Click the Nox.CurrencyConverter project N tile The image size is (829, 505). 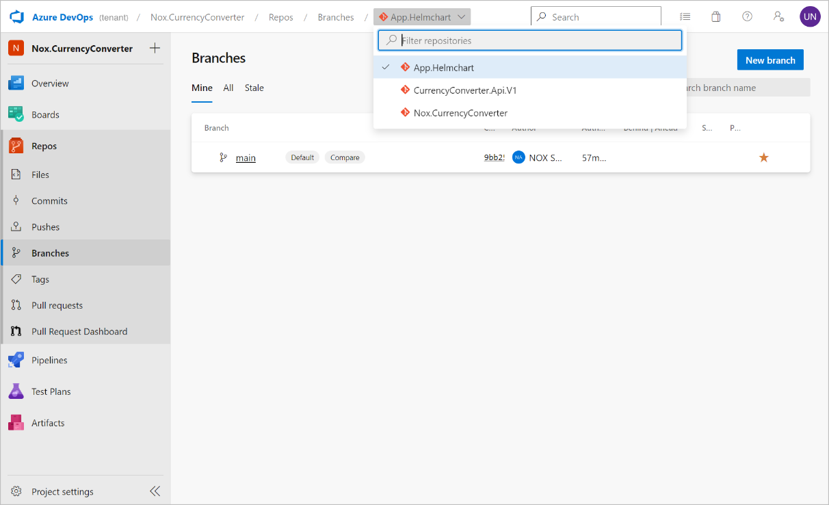[x=16, y=48]
